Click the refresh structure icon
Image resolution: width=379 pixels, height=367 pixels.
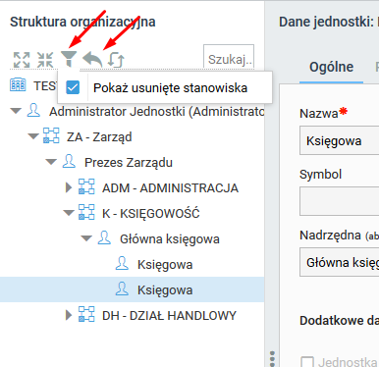(116, 60)
